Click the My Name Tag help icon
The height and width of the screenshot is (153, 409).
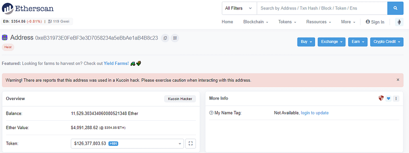(x=211, y=113)
